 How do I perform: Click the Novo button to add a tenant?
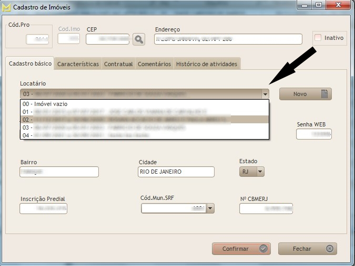tap(305, 94)
